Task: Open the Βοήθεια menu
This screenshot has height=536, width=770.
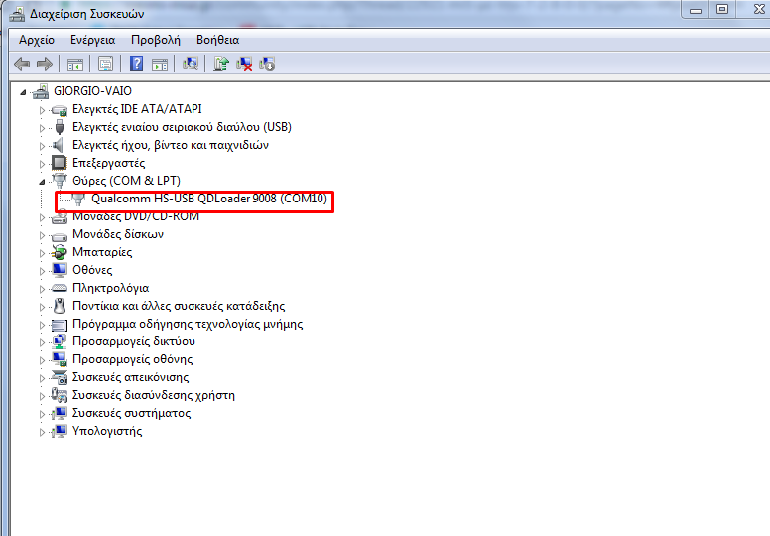Action: (217, 40)
